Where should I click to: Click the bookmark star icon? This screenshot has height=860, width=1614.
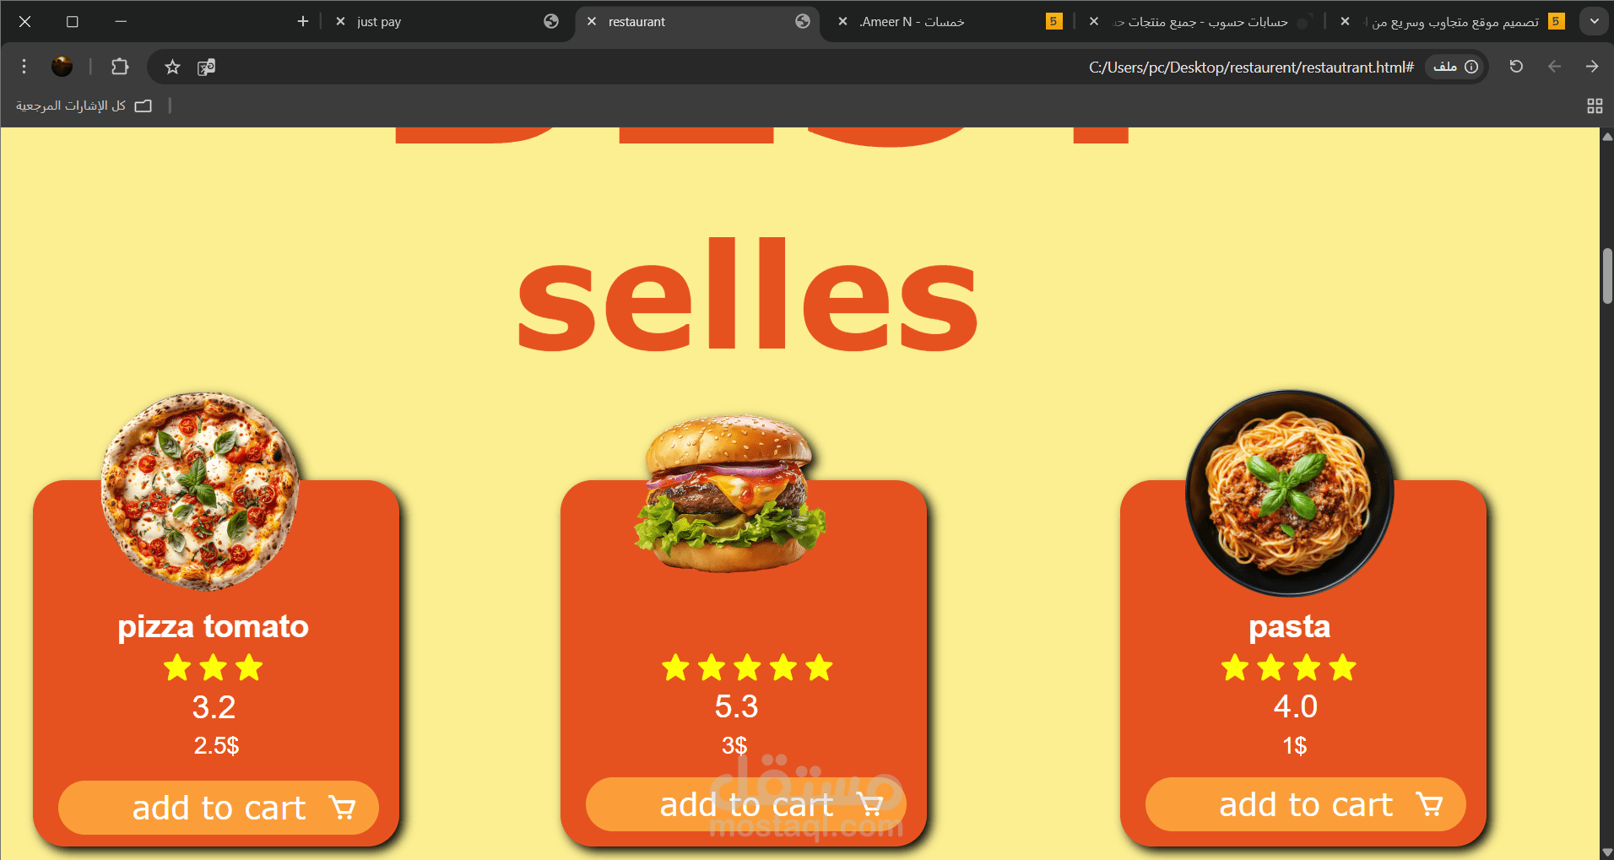172,67
